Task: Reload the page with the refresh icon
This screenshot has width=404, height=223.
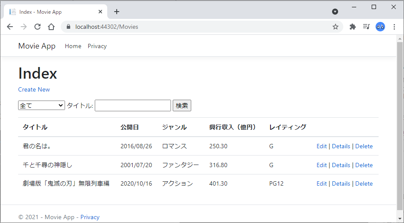Action: click(x=37, y=27)
